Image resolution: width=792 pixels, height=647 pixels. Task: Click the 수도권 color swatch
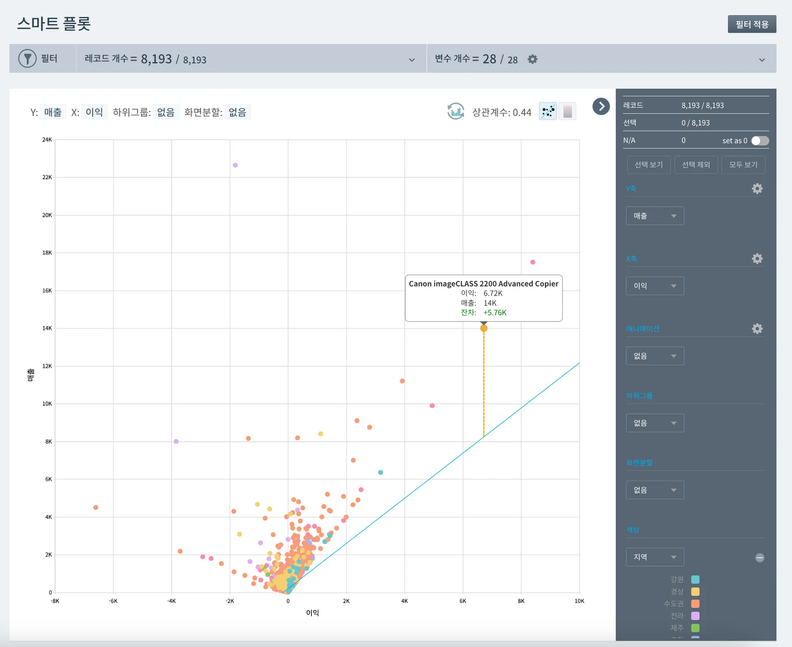[695, 604]
